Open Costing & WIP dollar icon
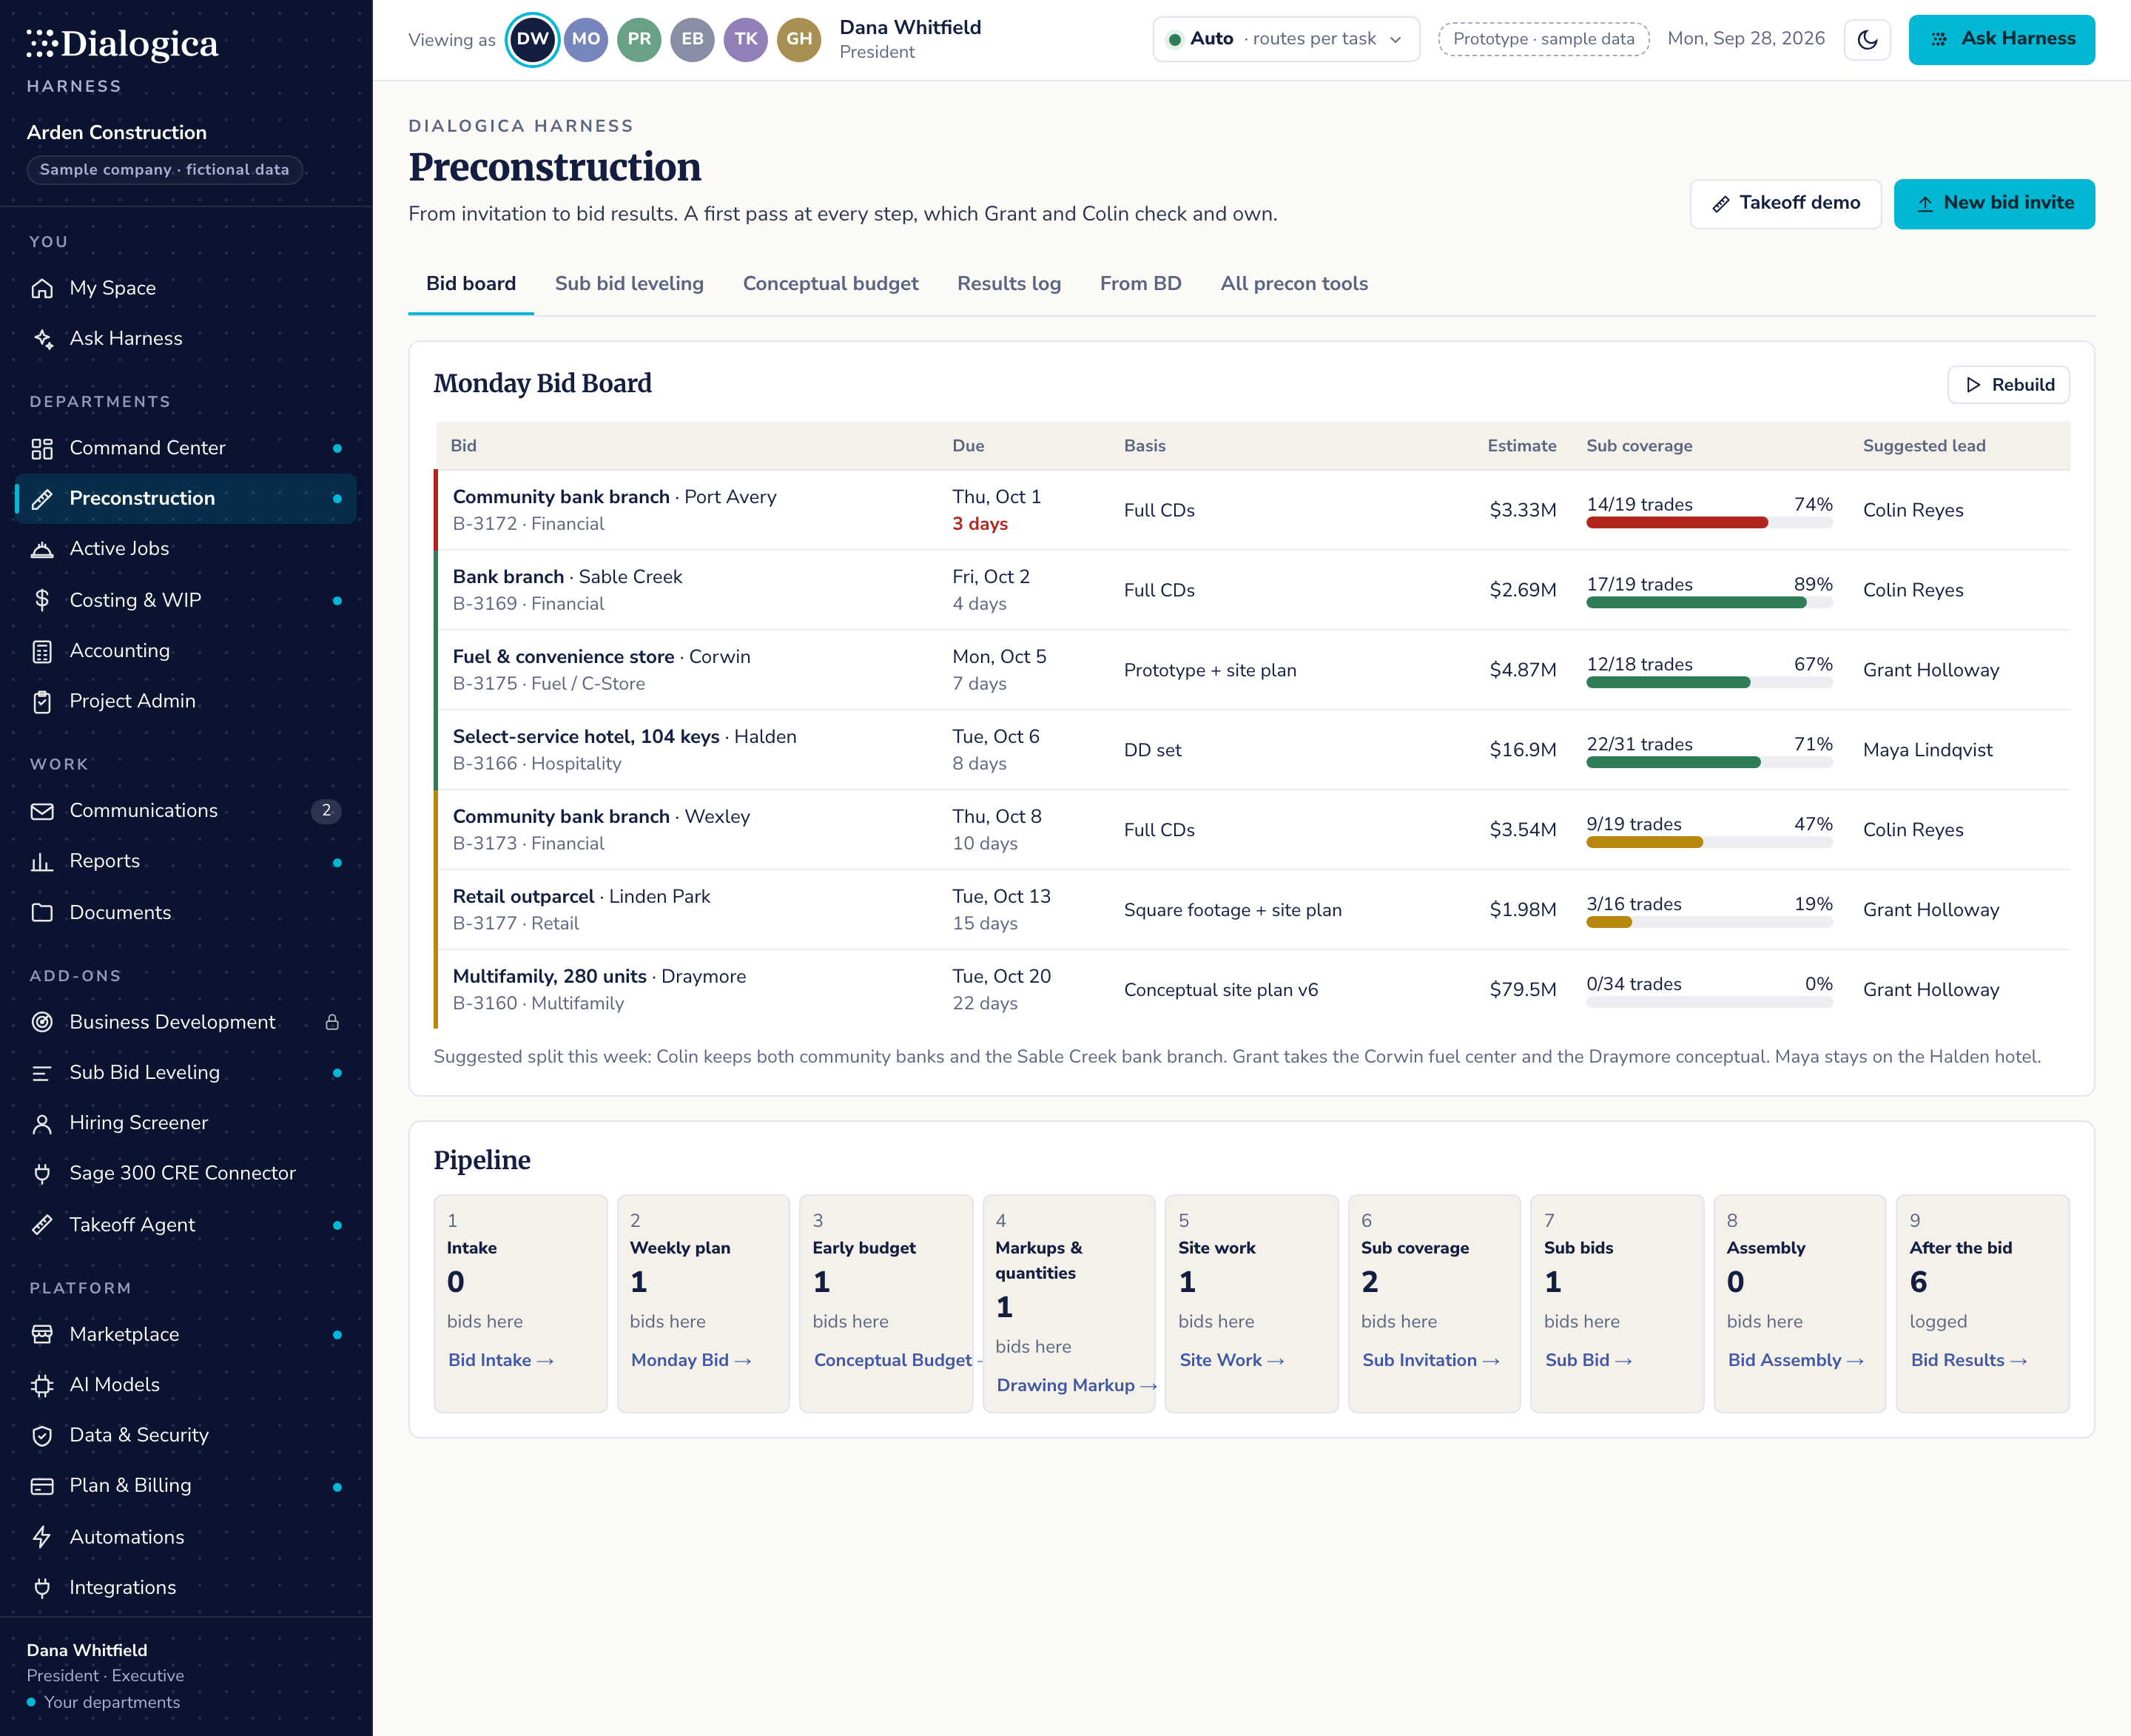Viewport: 2131px width, 1736px height. point(42,600)
